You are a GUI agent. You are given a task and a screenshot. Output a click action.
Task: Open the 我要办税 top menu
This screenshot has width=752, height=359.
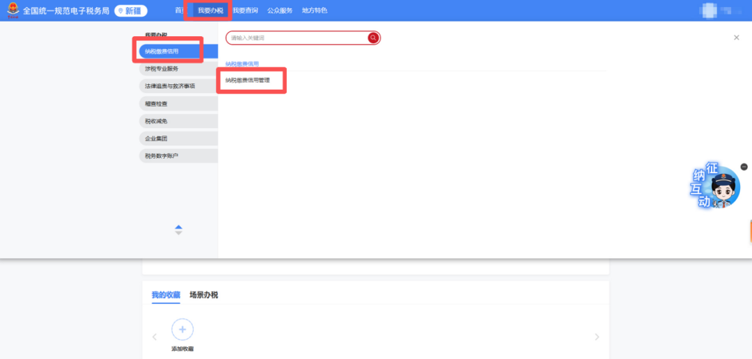[x=210, y=10]
